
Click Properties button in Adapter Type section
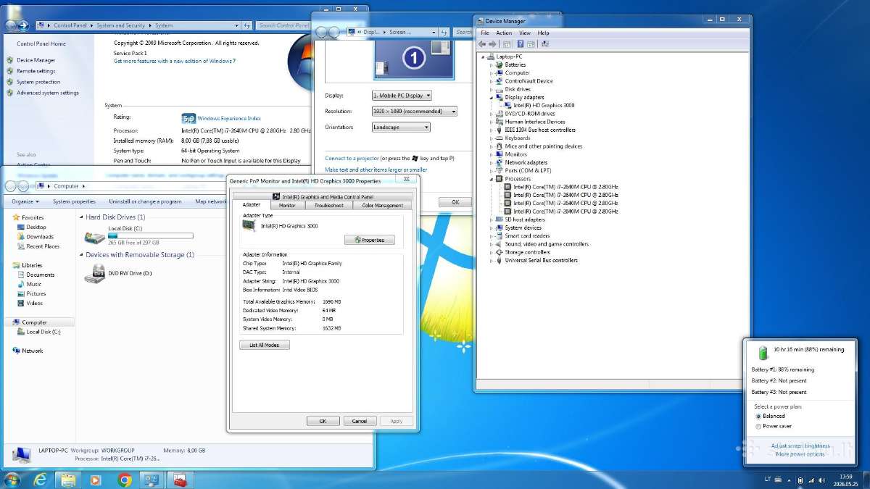click(x=370, y=240)
